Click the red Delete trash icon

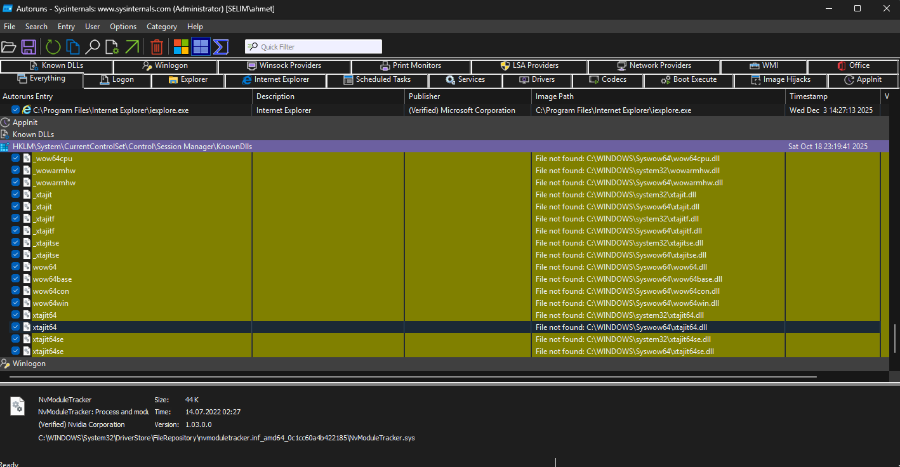157,47
